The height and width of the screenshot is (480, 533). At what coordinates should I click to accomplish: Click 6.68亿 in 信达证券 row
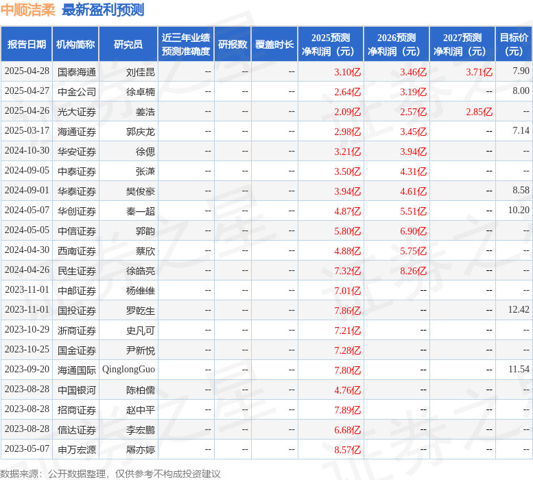click(x=347, y=430)
